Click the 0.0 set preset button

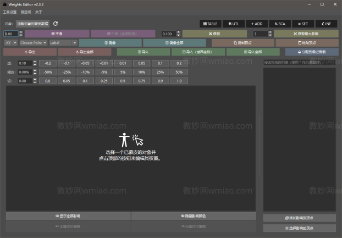48,81
